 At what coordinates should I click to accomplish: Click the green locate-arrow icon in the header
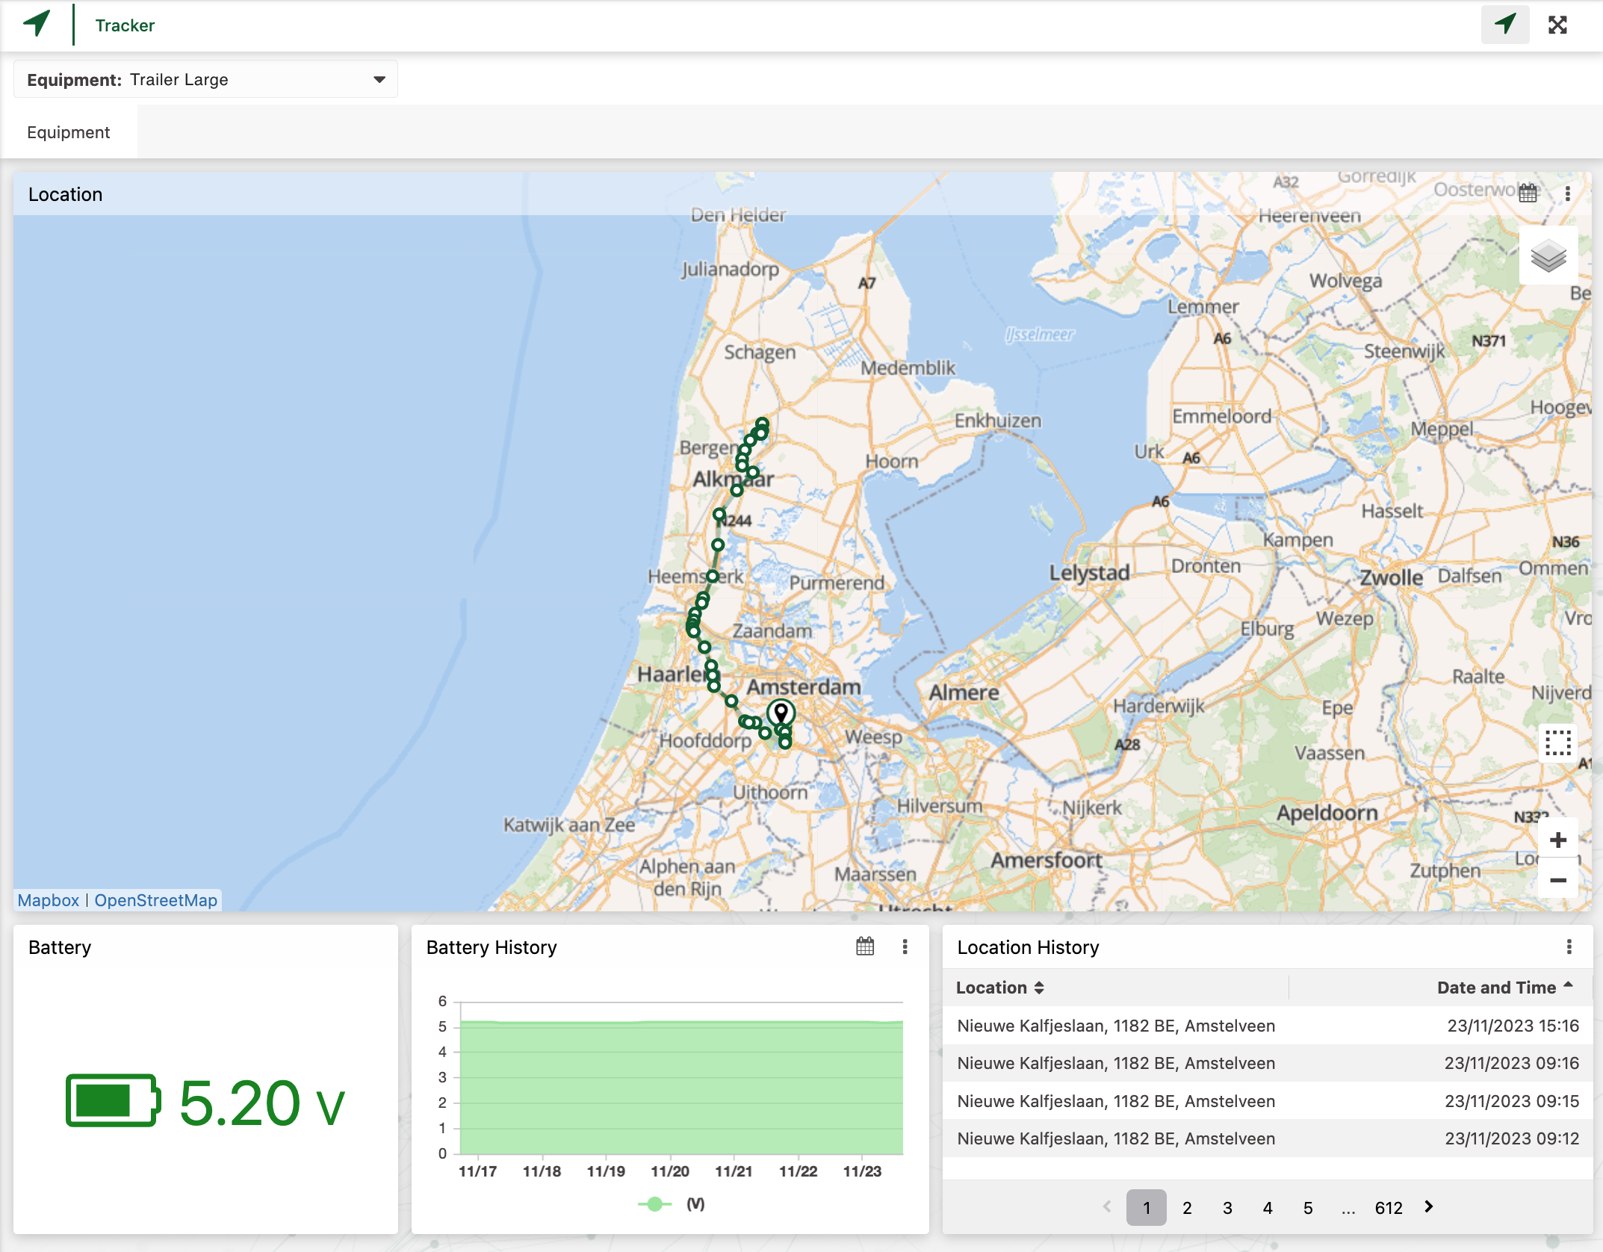[1504, 25]
